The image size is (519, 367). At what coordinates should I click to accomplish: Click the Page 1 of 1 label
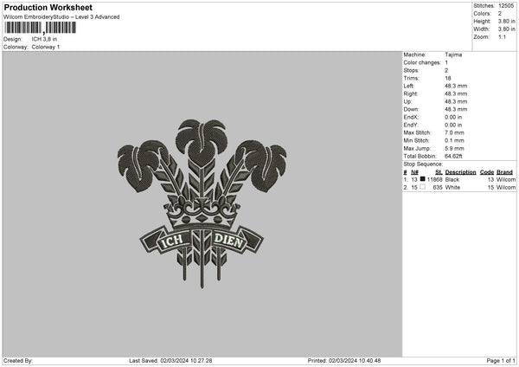click(501, 361)
